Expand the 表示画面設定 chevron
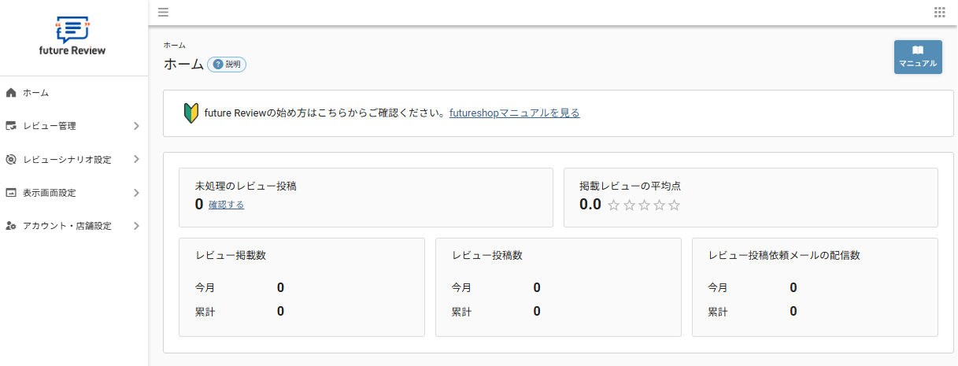Screen dimensions: 958x366 point(136,193)
